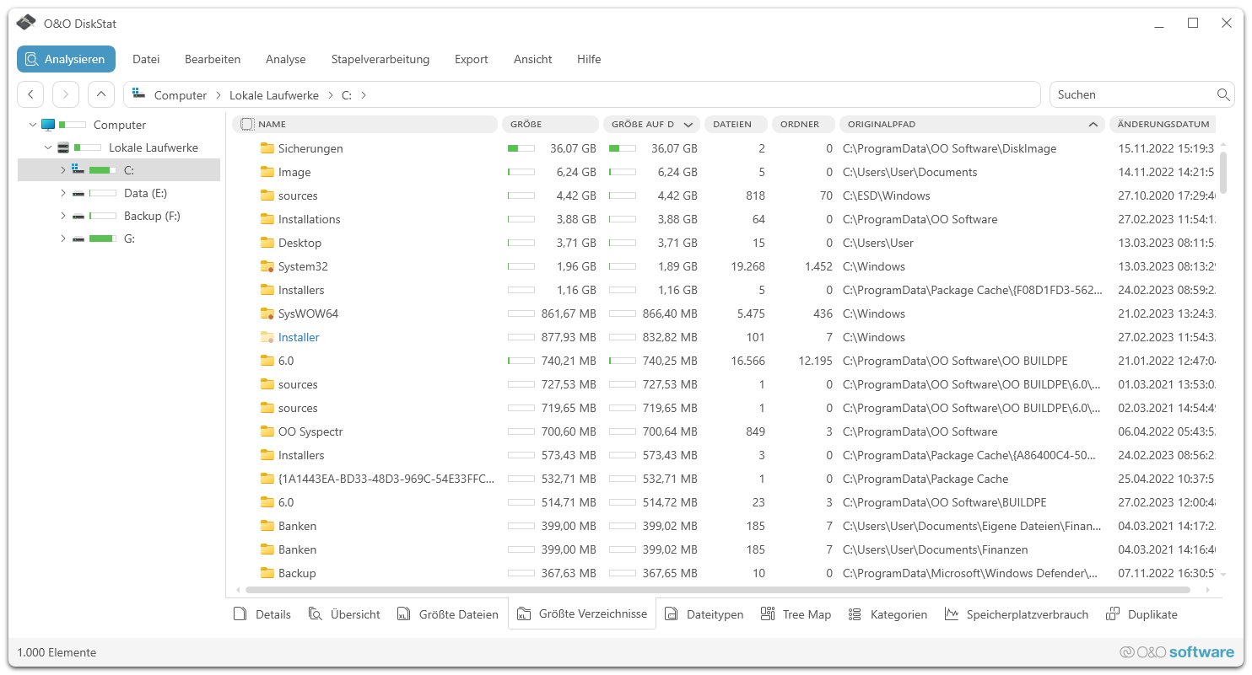Select the {1A1443EA-BD33-48D3-969C-54E33FFC... folder row
The image size is (1252, 675).
tap(725, 479)
